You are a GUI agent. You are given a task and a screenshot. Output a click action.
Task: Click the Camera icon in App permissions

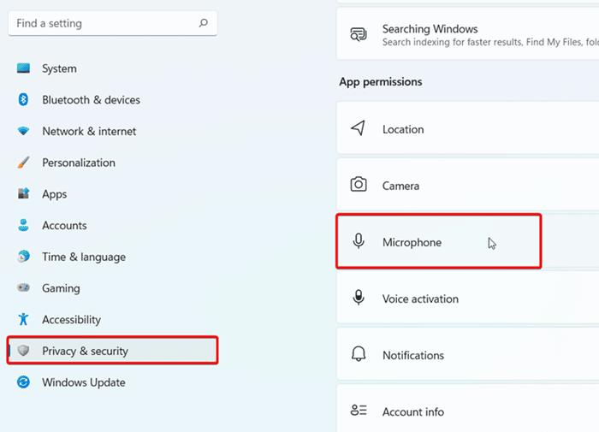(359, 186)
